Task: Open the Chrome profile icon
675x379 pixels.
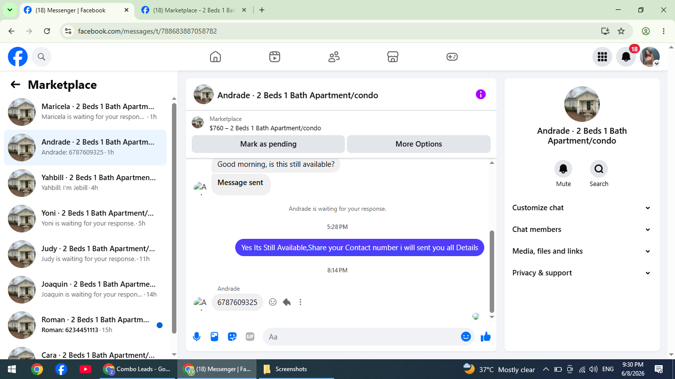Action: (646, 31)
